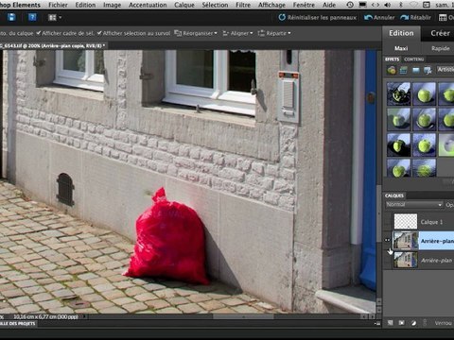Click the display icon in menu bar
Viewport: 454px width, 340px height.
click(x=363, y=5)
